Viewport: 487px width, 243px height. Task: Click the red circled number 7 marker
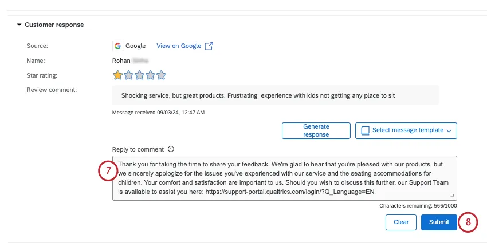108,171
